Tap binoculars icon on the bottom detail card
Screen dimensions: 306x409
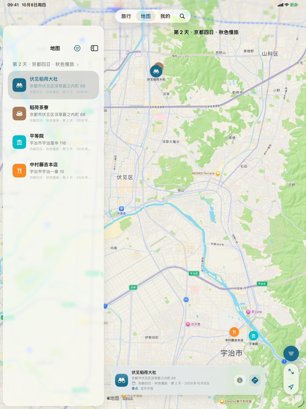(x=122, y=380)
